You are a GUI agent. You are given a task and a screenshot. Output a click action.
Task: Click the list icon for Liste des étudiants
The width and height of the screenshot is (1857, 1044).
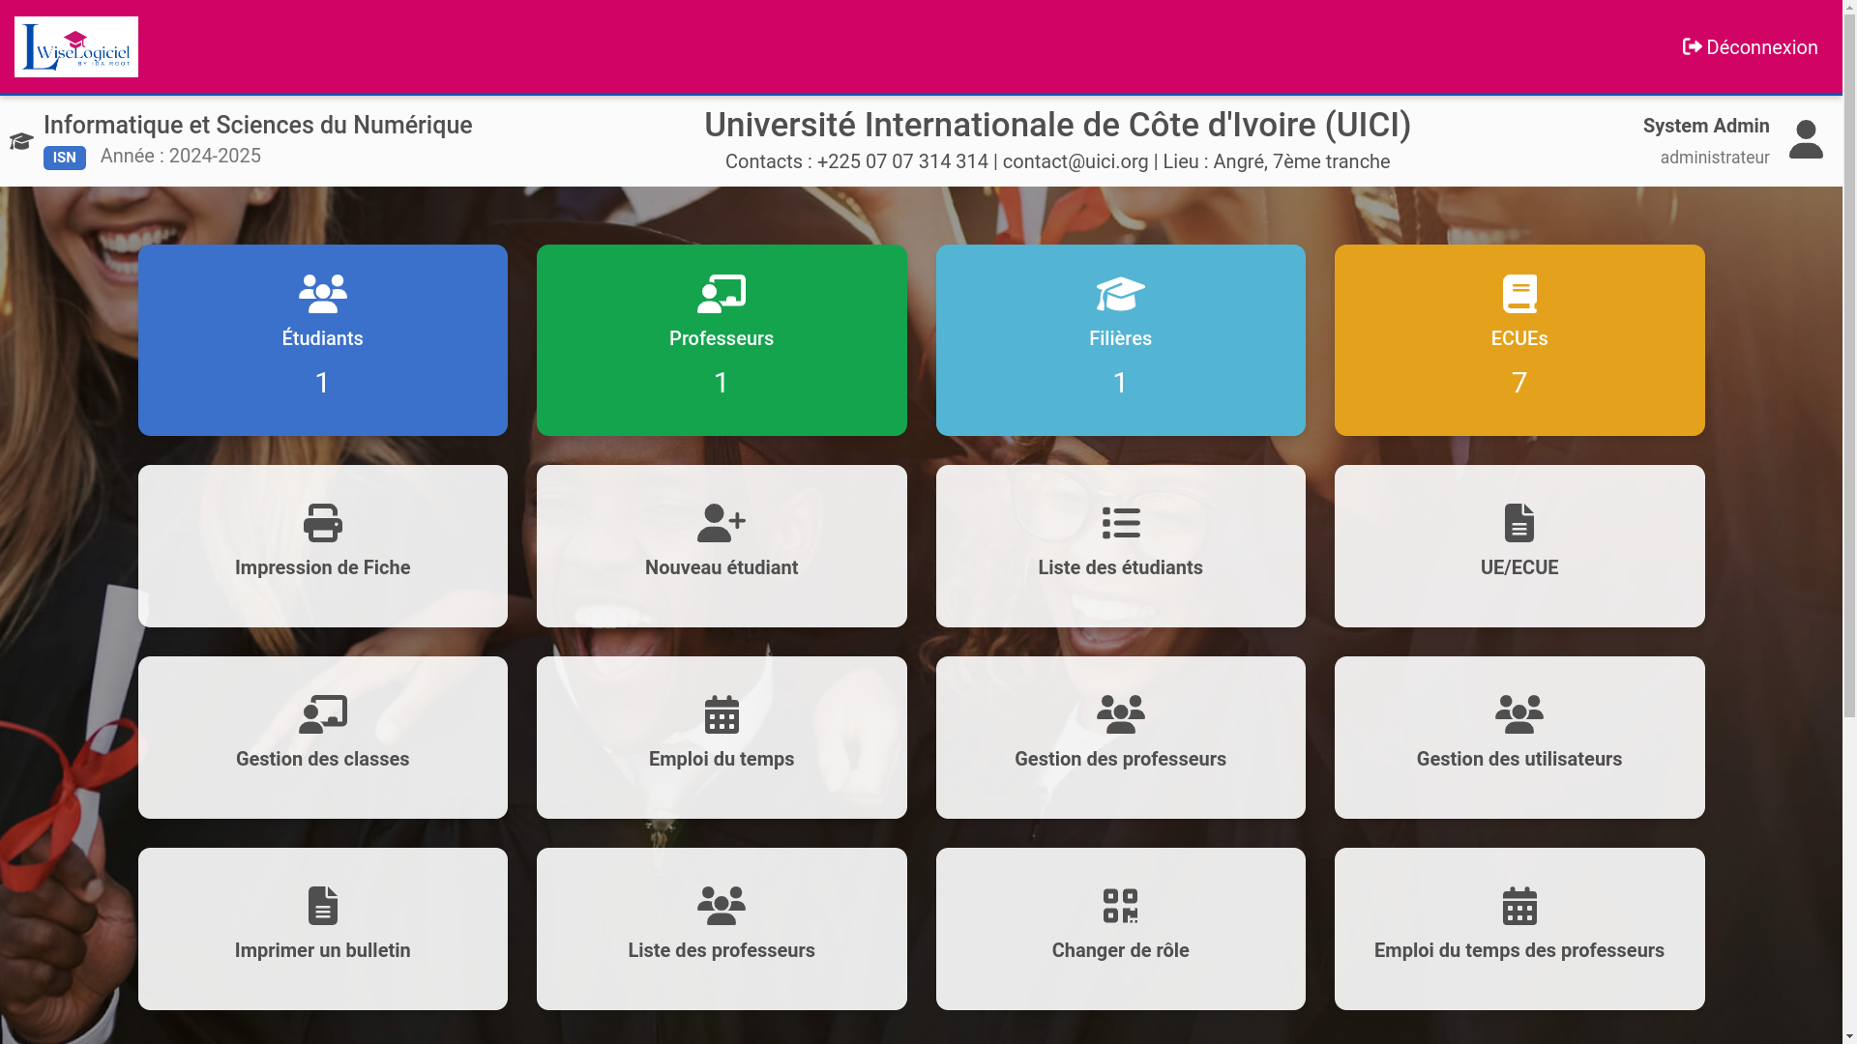1120,523
